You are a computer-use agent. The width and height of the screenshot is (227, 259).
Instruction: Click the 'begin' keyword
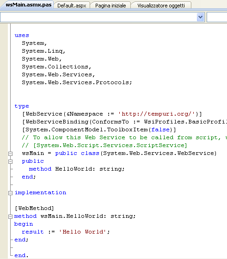24,224
